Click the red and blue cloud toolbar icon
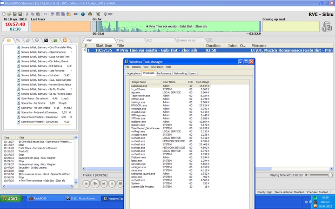The width and height of the screenshot is (335, 209). pos(76,14)
